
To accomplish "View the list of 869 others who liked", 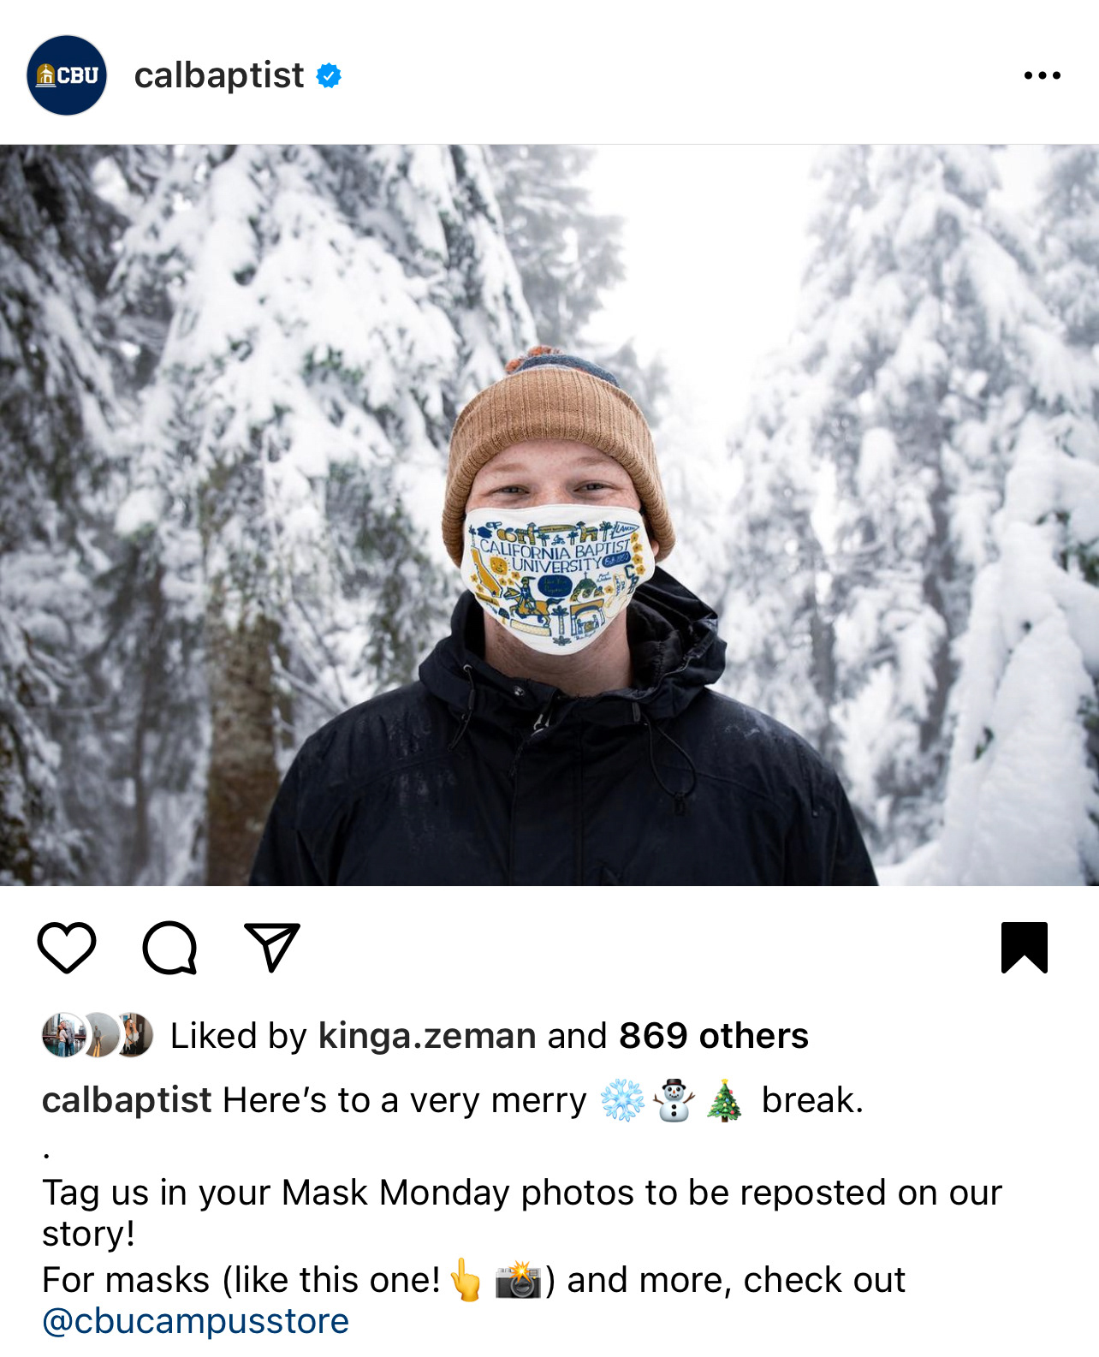I will click(714, 1036).
